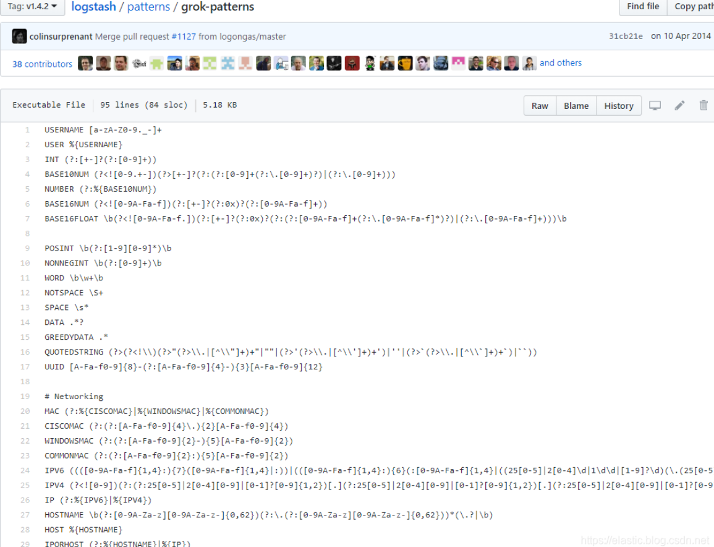The image size is (714, 547).
Task: Click the 'GREEDYDATA .*' line
Action: tap(76, 337)
